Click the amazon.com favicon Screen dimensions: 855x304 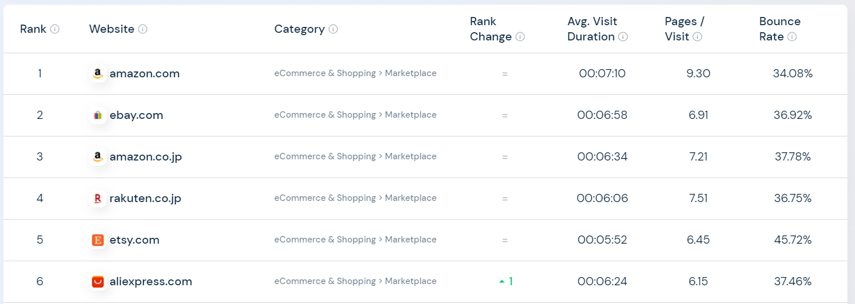pos(98,74)
